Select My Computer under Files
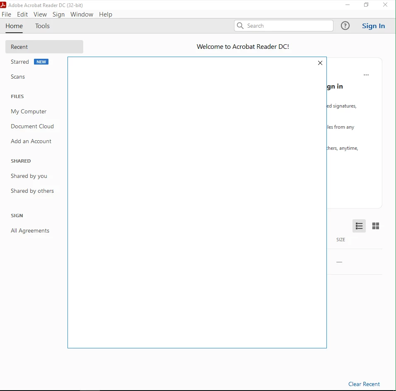 29,111
